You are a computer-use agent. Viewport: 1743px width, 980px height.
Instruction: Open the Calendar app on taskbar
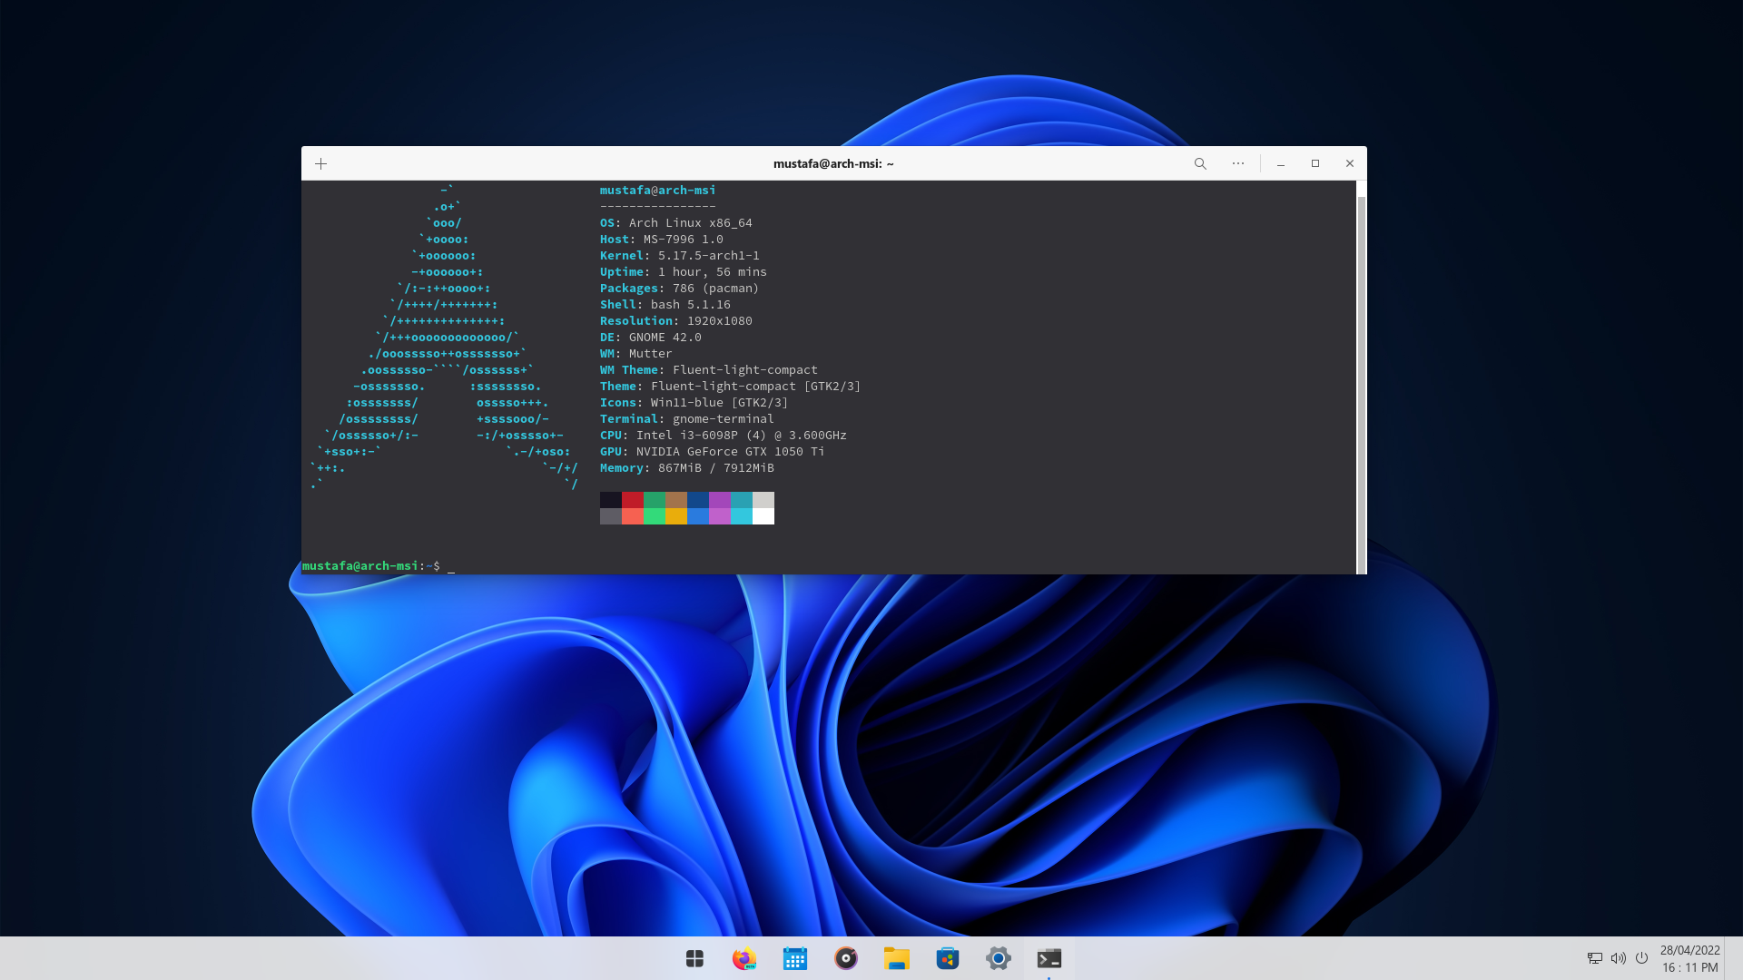(795, 958)
